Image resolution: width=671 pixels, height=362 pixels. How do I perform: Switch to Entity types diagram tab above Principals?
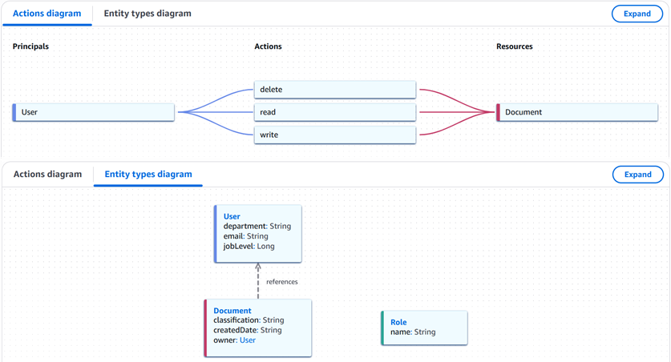pyautogui.click(x=148, y=14)
